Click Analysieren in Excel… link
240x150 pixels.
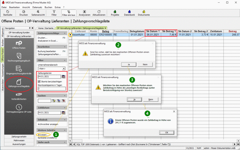coord(48,41)
